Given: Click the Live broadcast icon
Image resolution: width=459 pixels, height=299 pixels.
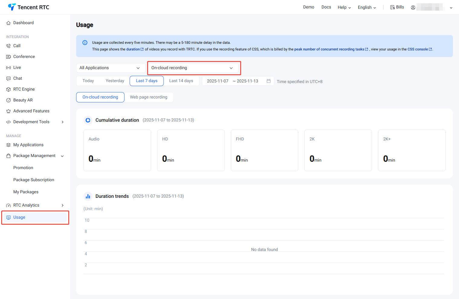Looking at the screenshot, I should pos(8,68).
